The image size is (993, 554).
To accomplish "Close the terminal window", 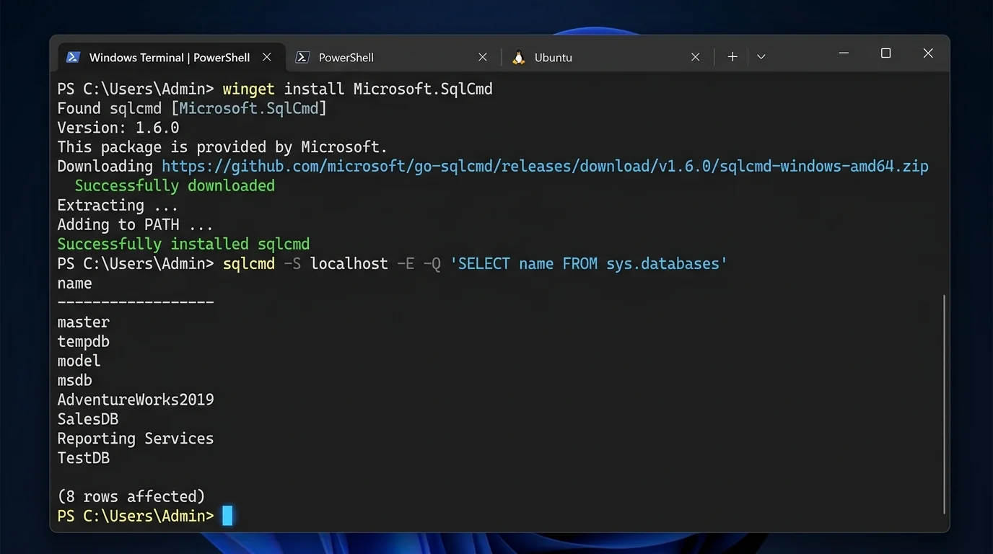I will pyautogui.click(x=928, y=53).
